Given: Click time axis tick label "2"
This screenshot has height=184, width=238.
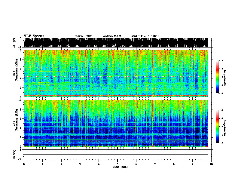Looking at the screenshot, I should (61, 164).
